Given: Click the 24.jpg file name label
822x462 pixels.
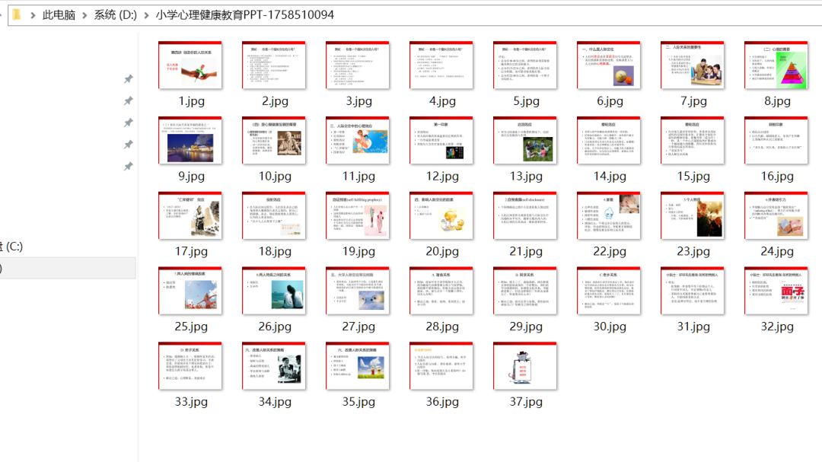Looking at the screenshot, I should point(777,252).
